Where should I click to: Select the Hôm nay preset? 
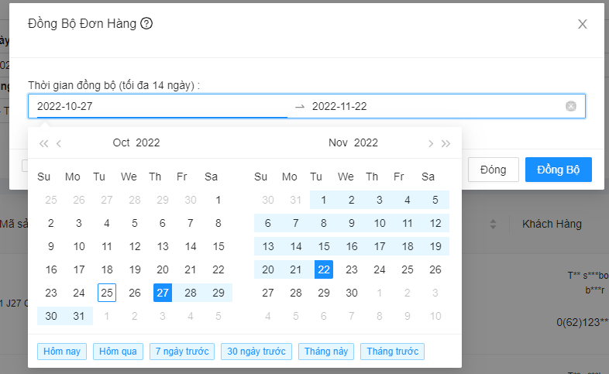tap(62, 352)
